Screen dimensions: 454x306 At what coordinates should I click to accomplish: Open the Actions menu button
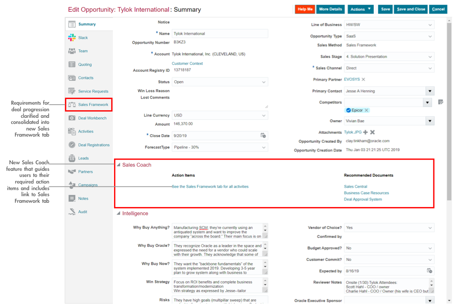coord(361,9)
